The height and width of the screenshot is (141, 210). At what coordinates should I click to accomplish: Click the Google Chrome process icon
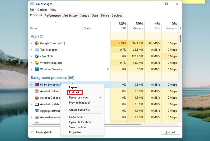click(37, 43)
